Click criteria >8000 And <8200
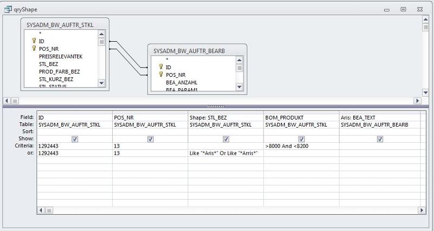This screenshot has height=231, width=434. (302, 146)
